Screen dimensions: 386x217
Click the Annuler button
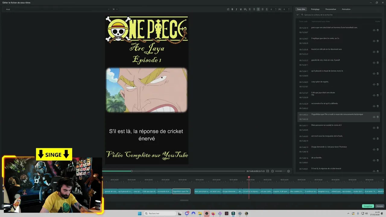point(380,206)
